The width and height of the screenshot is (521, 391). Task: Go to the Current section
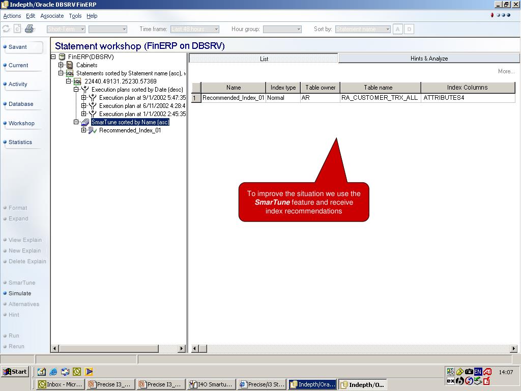(x=18, y=65)
